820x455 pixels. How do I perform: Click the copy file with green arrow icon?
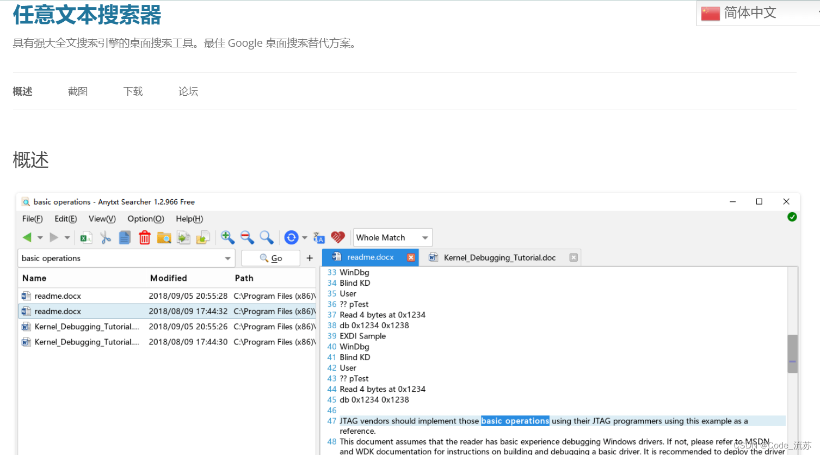184,237
